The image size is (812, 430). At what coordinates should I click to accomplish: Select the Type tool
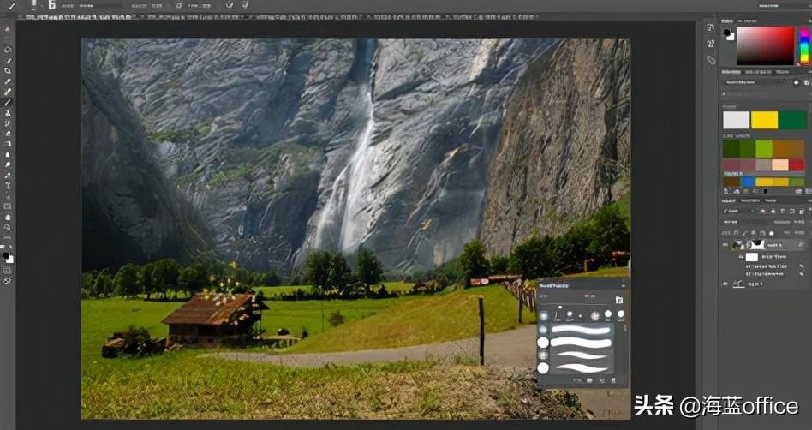click(x=7, y=186)
